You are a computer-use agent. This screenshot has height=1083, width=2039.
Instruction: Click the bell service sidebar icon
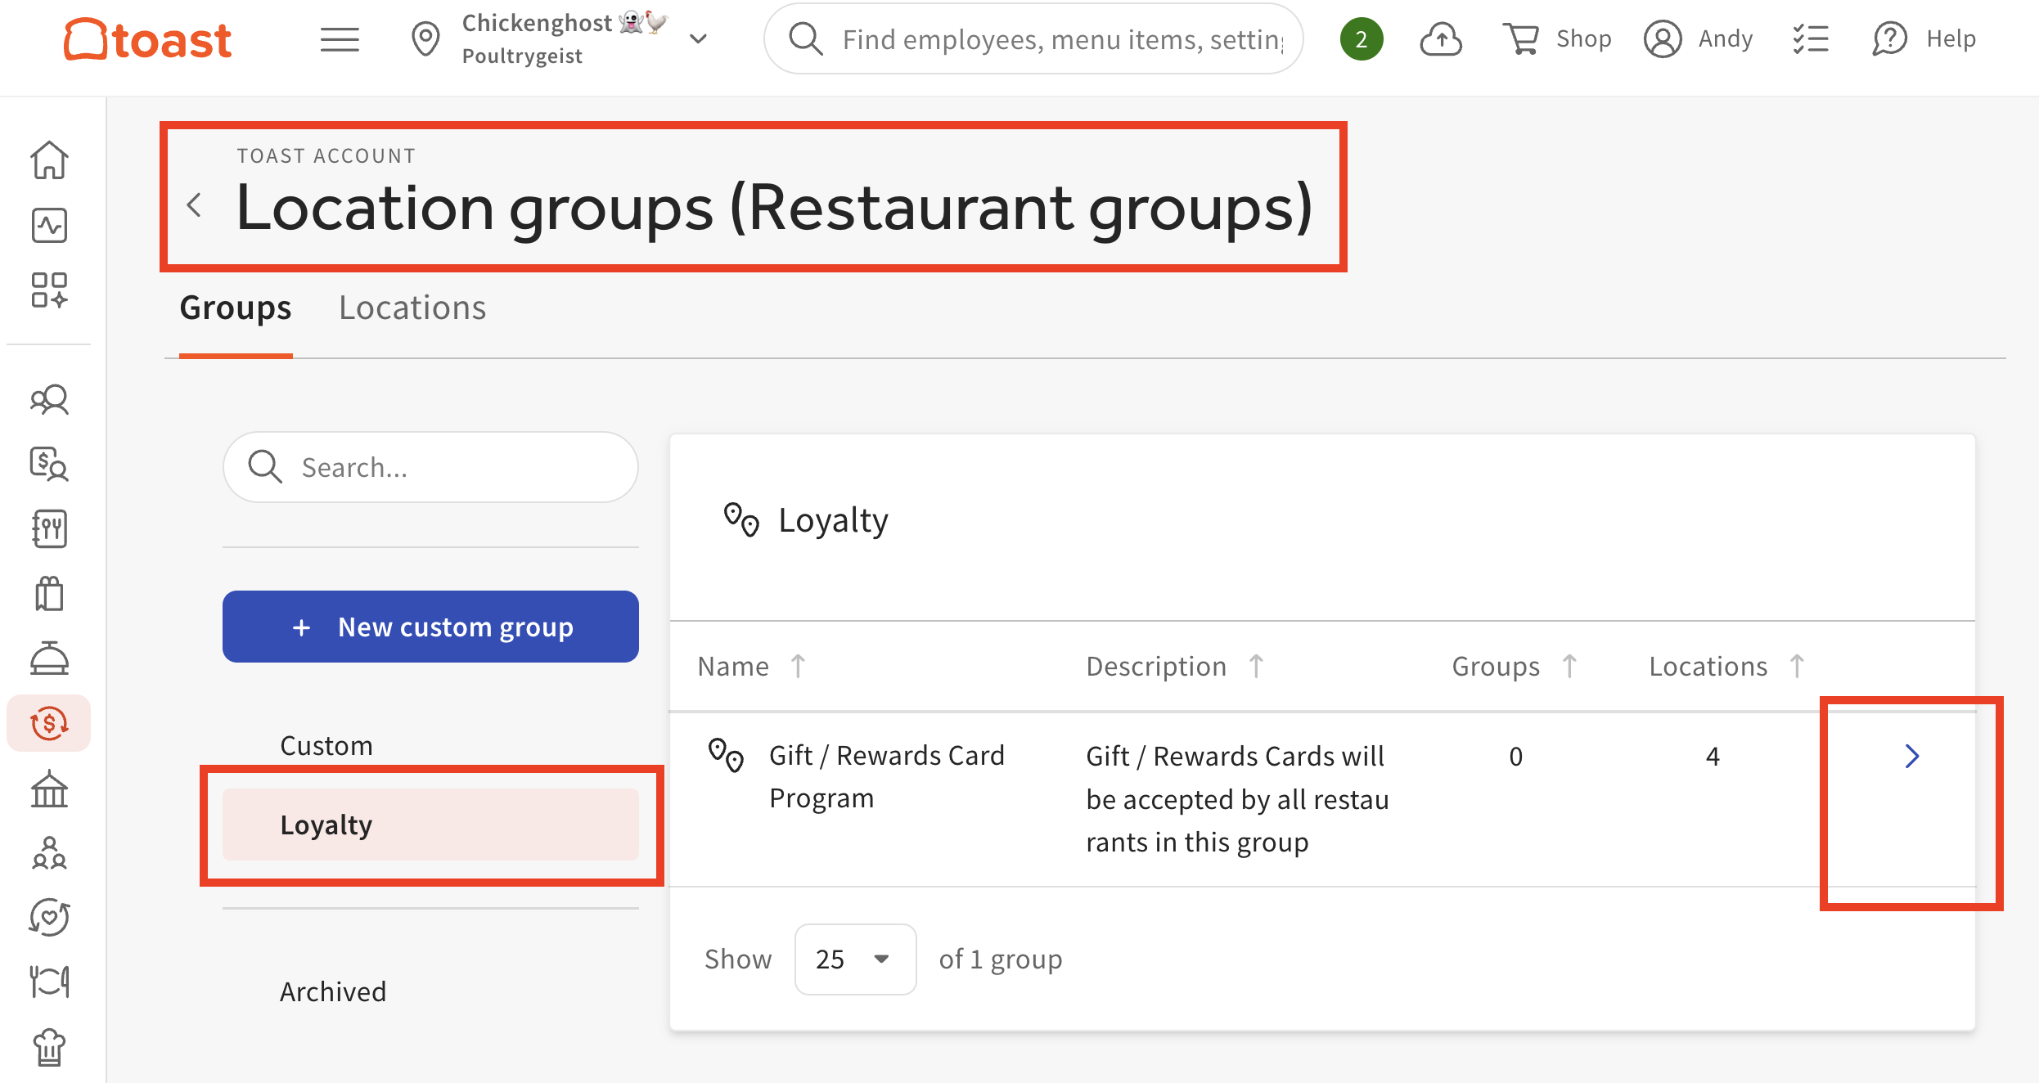[49, 658]
